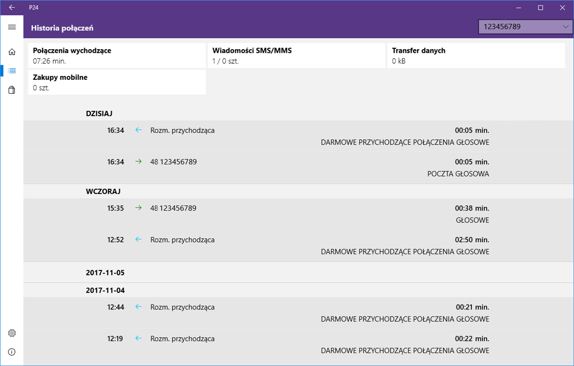The height and width of the screenshot is (366, 574).
Task: Click the blue incoming arrow at 16:34
Action: pos(139,130)
